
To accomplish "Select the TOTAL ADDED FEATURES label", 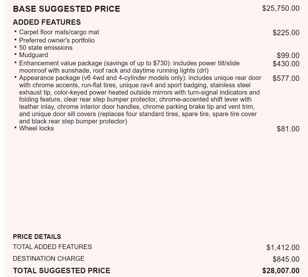I will 52,247.
